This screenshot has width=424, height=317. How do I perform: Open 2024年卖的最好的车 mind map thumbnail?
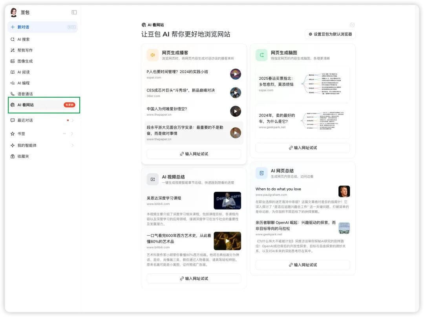[x=322, y=121]
